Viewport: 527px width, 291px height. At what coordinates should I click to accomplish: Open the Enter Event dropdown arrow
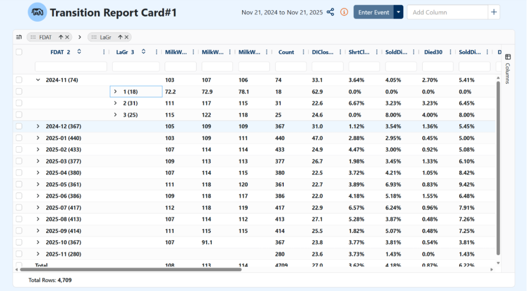[399, 12]
